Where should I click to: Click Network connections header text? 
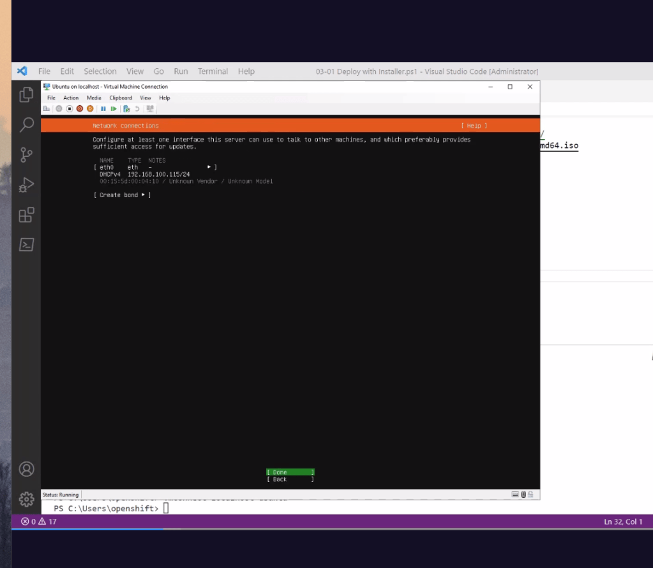coord(125,126)
